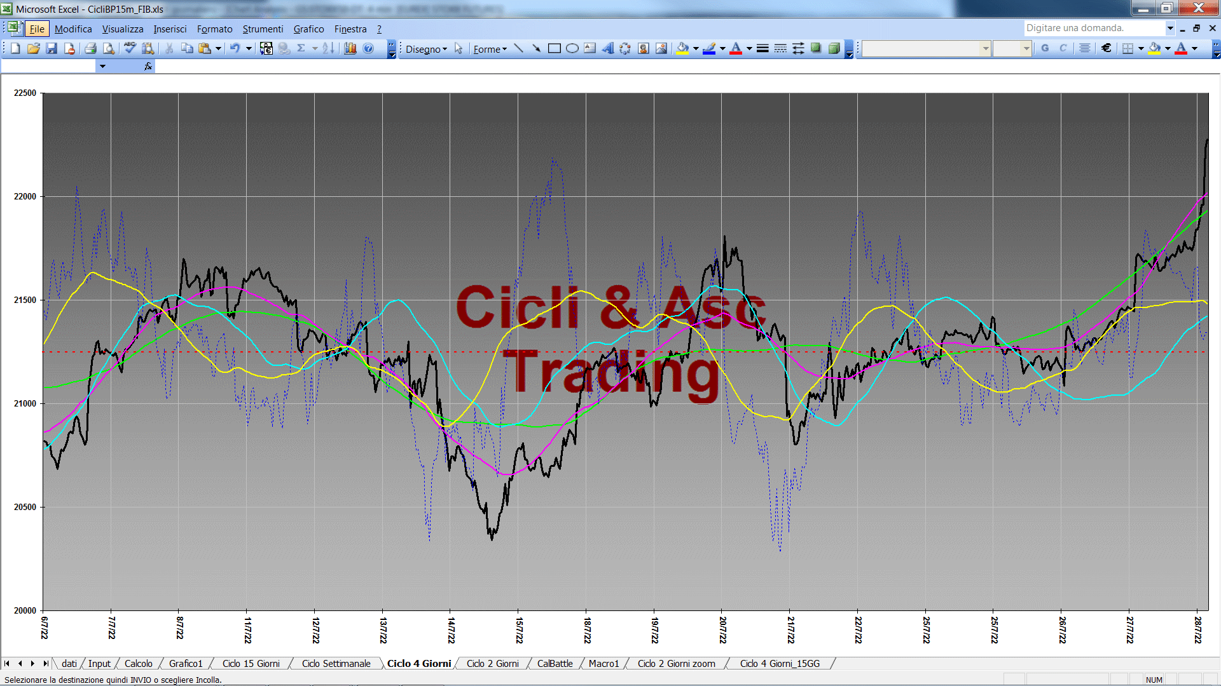The width and height of the screenshot is (1221, 686).
Task: Insert Clip Art from Drawing toolbar
Action: 644,49
